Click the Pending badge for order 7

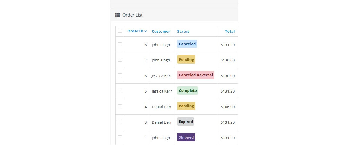pos(186,59)
